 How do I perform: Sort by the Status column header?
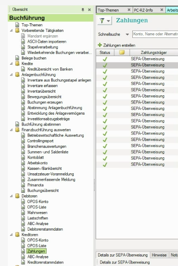tap(105, 53)
